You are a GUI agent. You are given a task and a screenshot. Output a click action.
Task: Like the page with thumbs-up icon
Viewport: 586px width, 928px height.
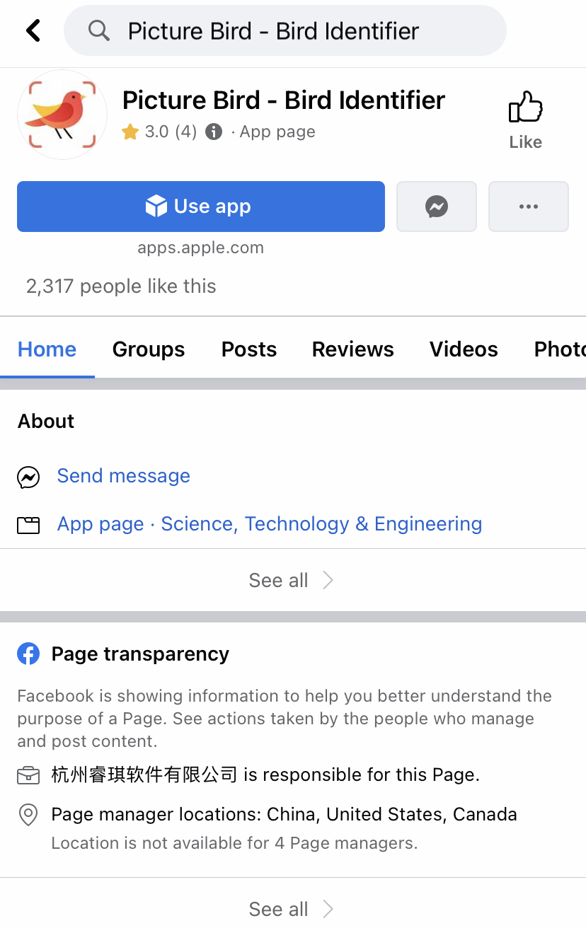click(x=525, y=121)
